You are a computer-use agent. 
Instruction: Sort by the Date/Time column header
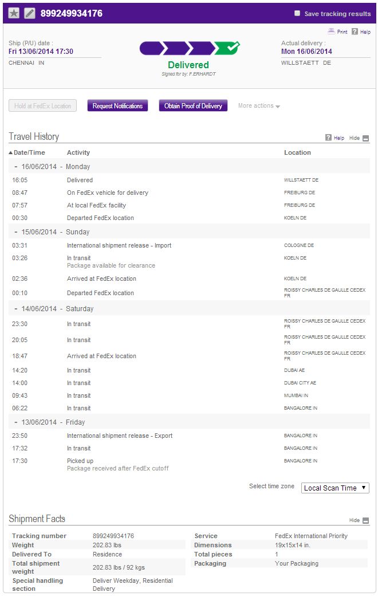coord(27,152)
